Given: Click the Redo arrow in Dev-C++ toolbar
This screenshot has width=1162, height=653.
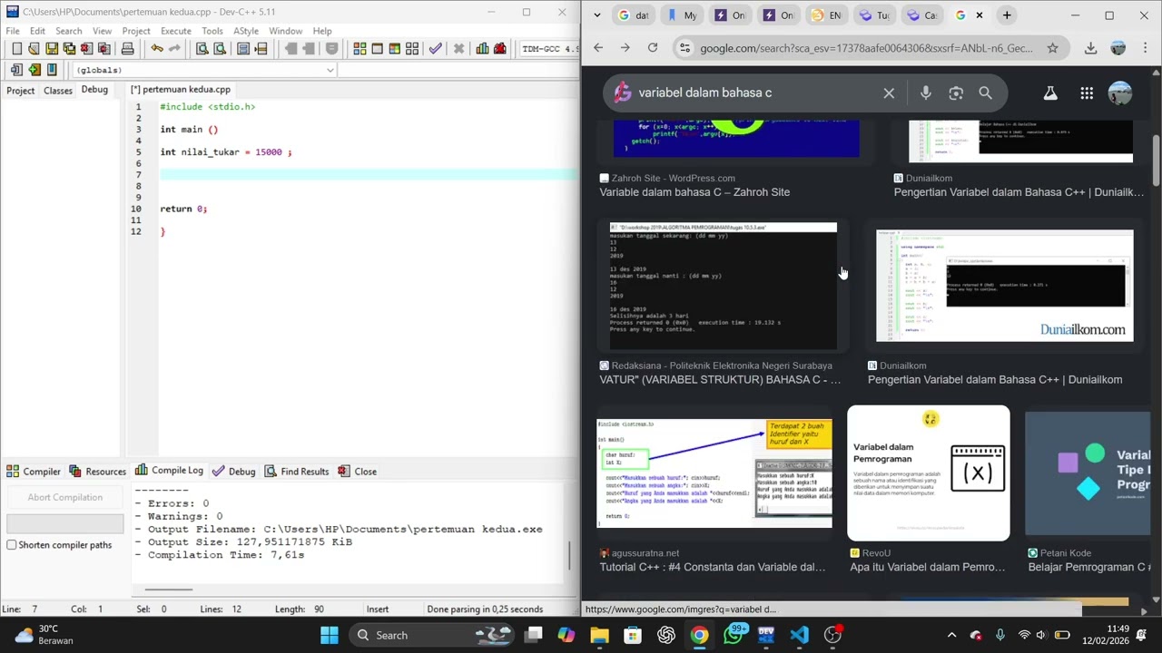Looking at the screenshot, I should [x=174, y=48].
